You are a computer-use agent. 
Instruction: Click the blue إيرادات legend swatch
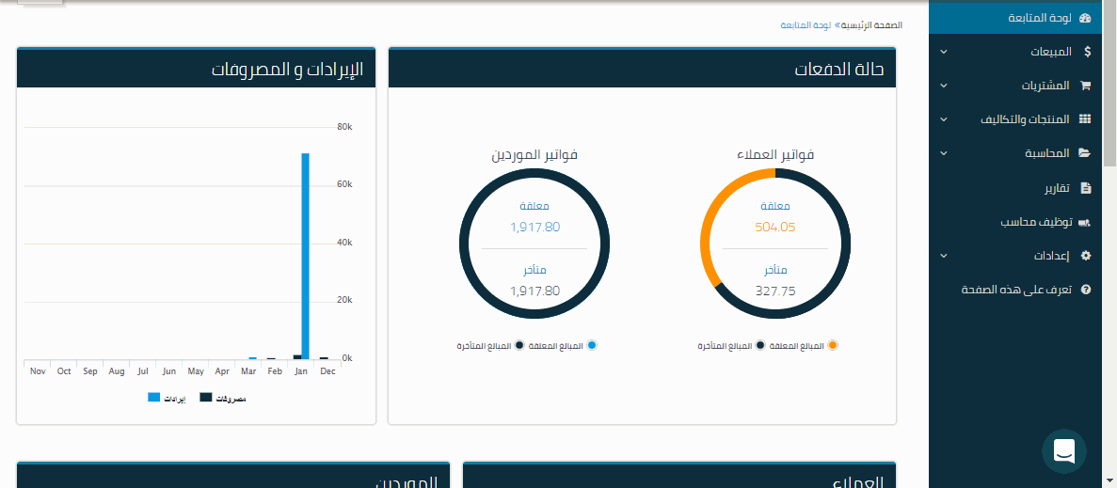(x=154, y=399)
